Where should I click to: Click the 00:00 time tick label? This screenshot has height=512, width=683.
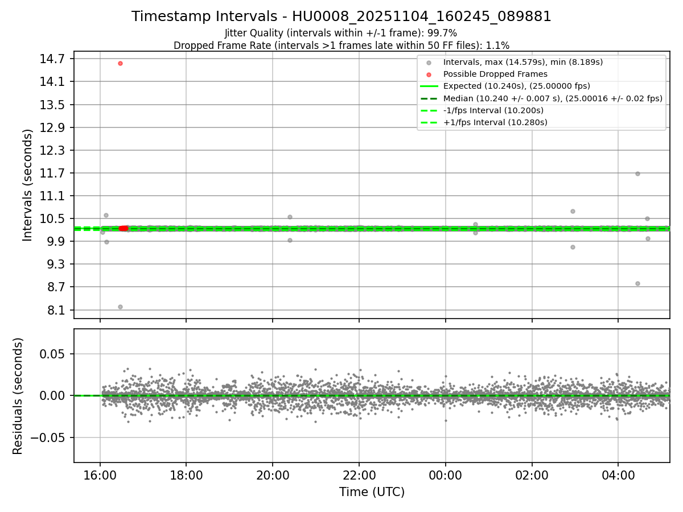tap(446, 475)
